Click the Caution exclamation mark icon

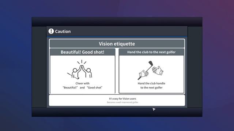point(51,31)
